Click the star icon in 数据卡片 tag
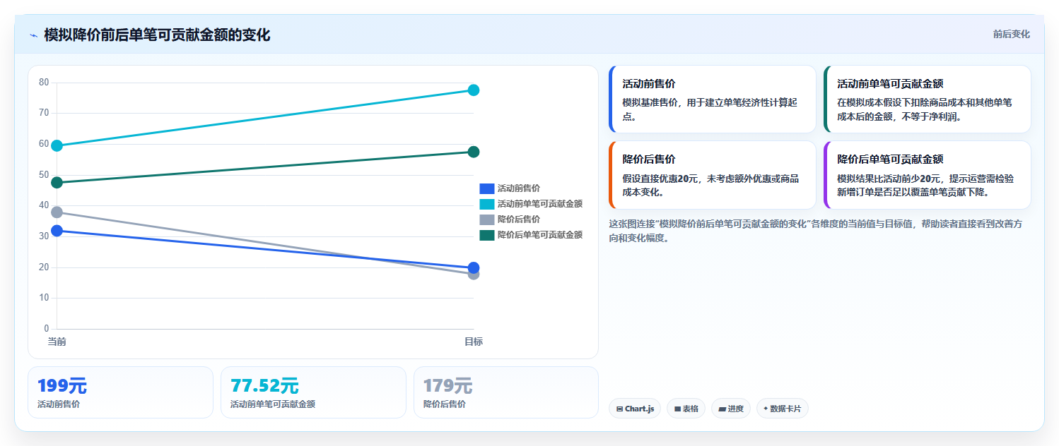The width and height of the screenshot is (1059, 446). [766, 409]
